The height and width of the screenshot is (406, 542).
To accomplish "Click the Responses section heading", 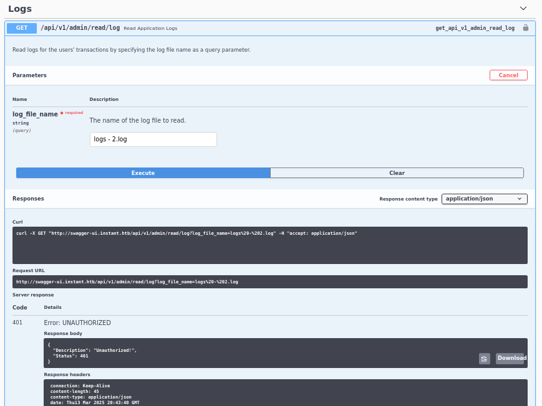I will click(28, 199).
